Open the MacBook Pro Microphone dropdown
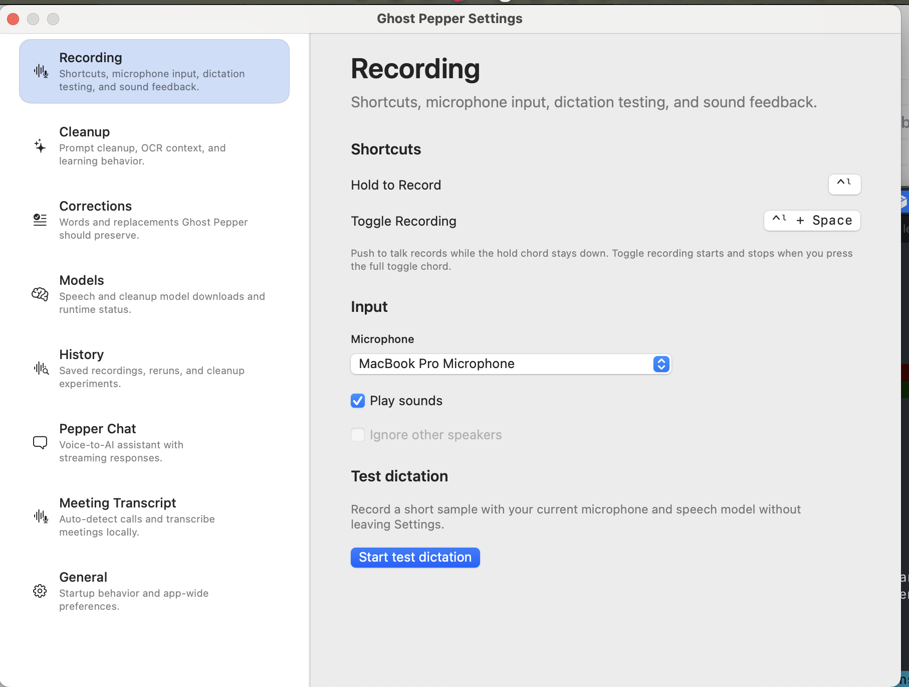909x687 pixels. 511,364
